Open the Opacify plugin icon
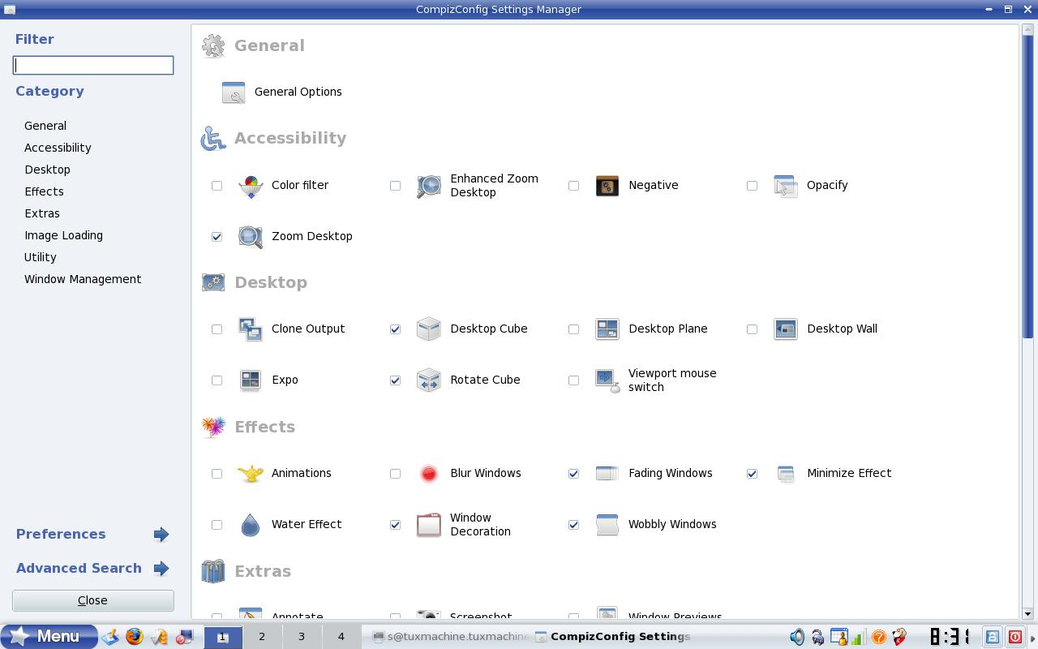The height and width of the screenshot is (649, 1038). point(786,186)
